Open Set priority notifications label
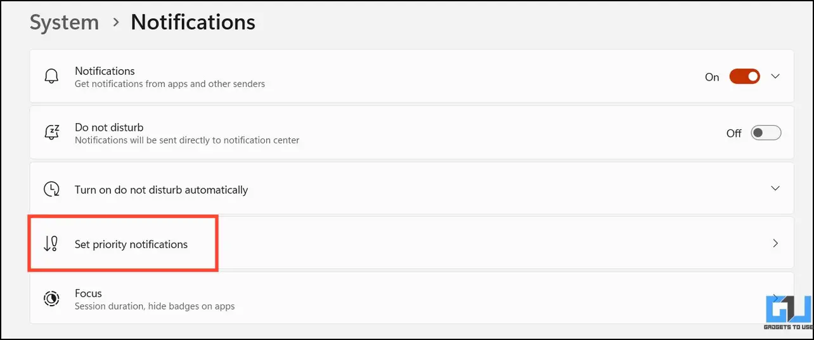814x340 pixels. (x=131, y=244)
